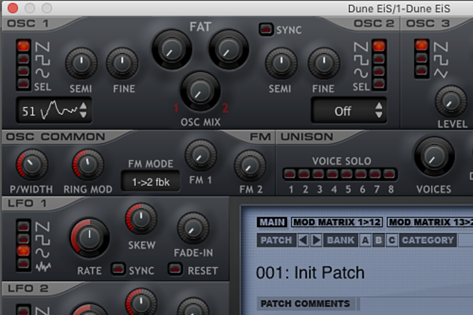Select patch bank B

378,240
